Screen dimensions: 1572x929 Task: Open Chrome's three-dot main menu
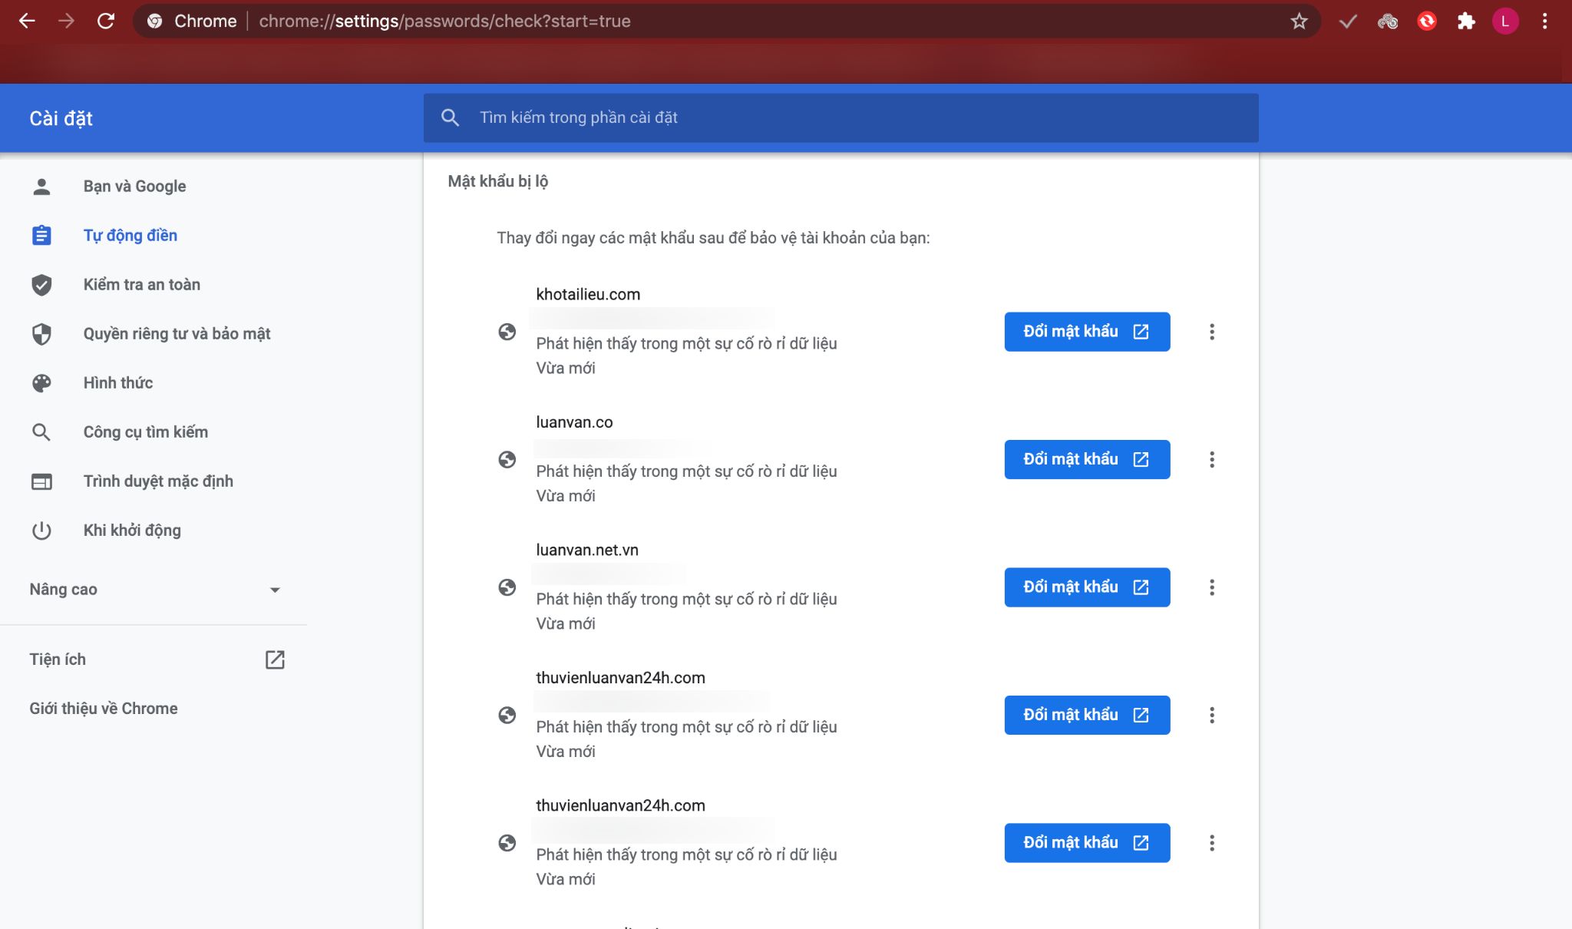1545,21
